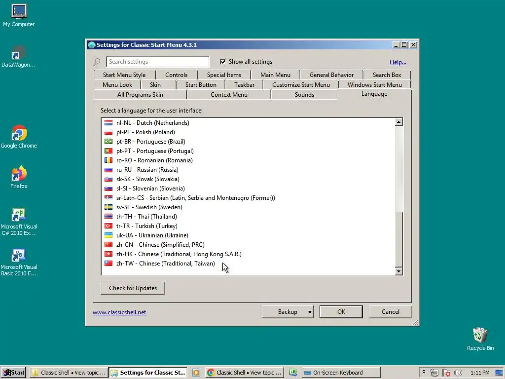
Task: Open My Computer desktop icon
Action: [19, 11]
